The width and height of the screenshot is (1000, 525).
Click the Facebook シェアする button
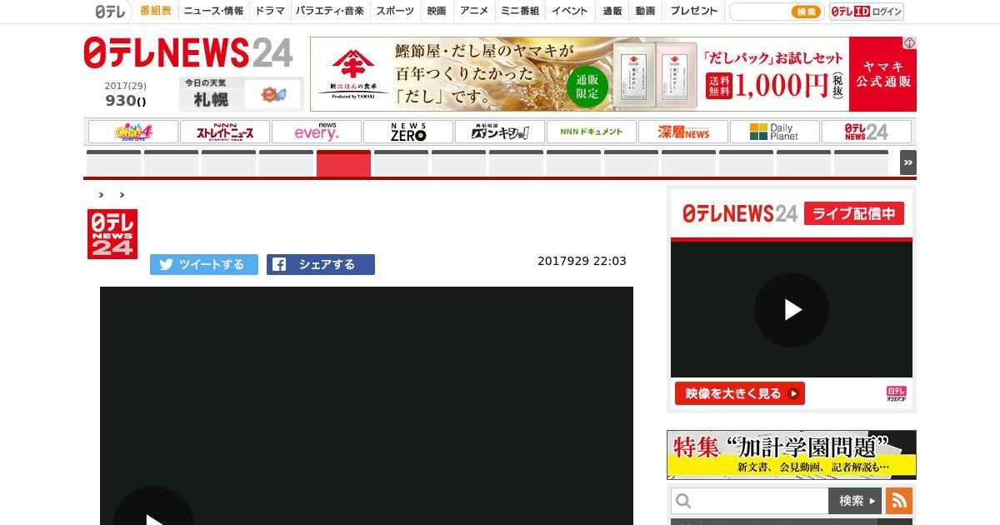pyautogui.click(x=321, y=264)
